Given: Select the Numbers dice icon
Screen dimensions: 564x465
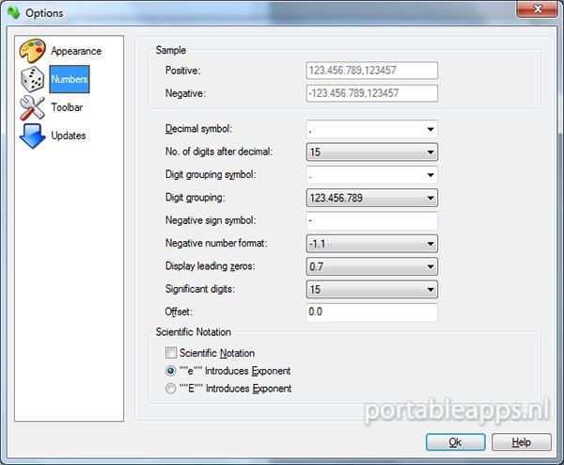Looking at the screenshot, I should pos(33,79).
